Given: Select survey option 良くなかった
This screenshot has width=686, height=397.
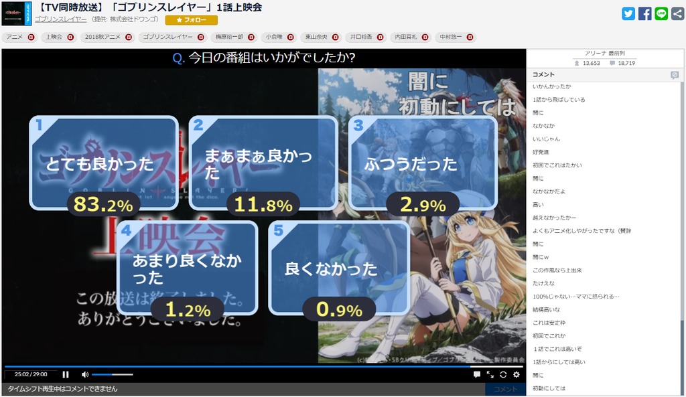Looking at the screenshot, I should tap(339, 268).
